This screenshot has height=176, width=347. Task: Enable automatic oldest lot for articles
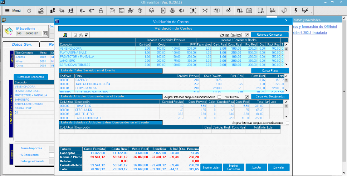[219, 97]
